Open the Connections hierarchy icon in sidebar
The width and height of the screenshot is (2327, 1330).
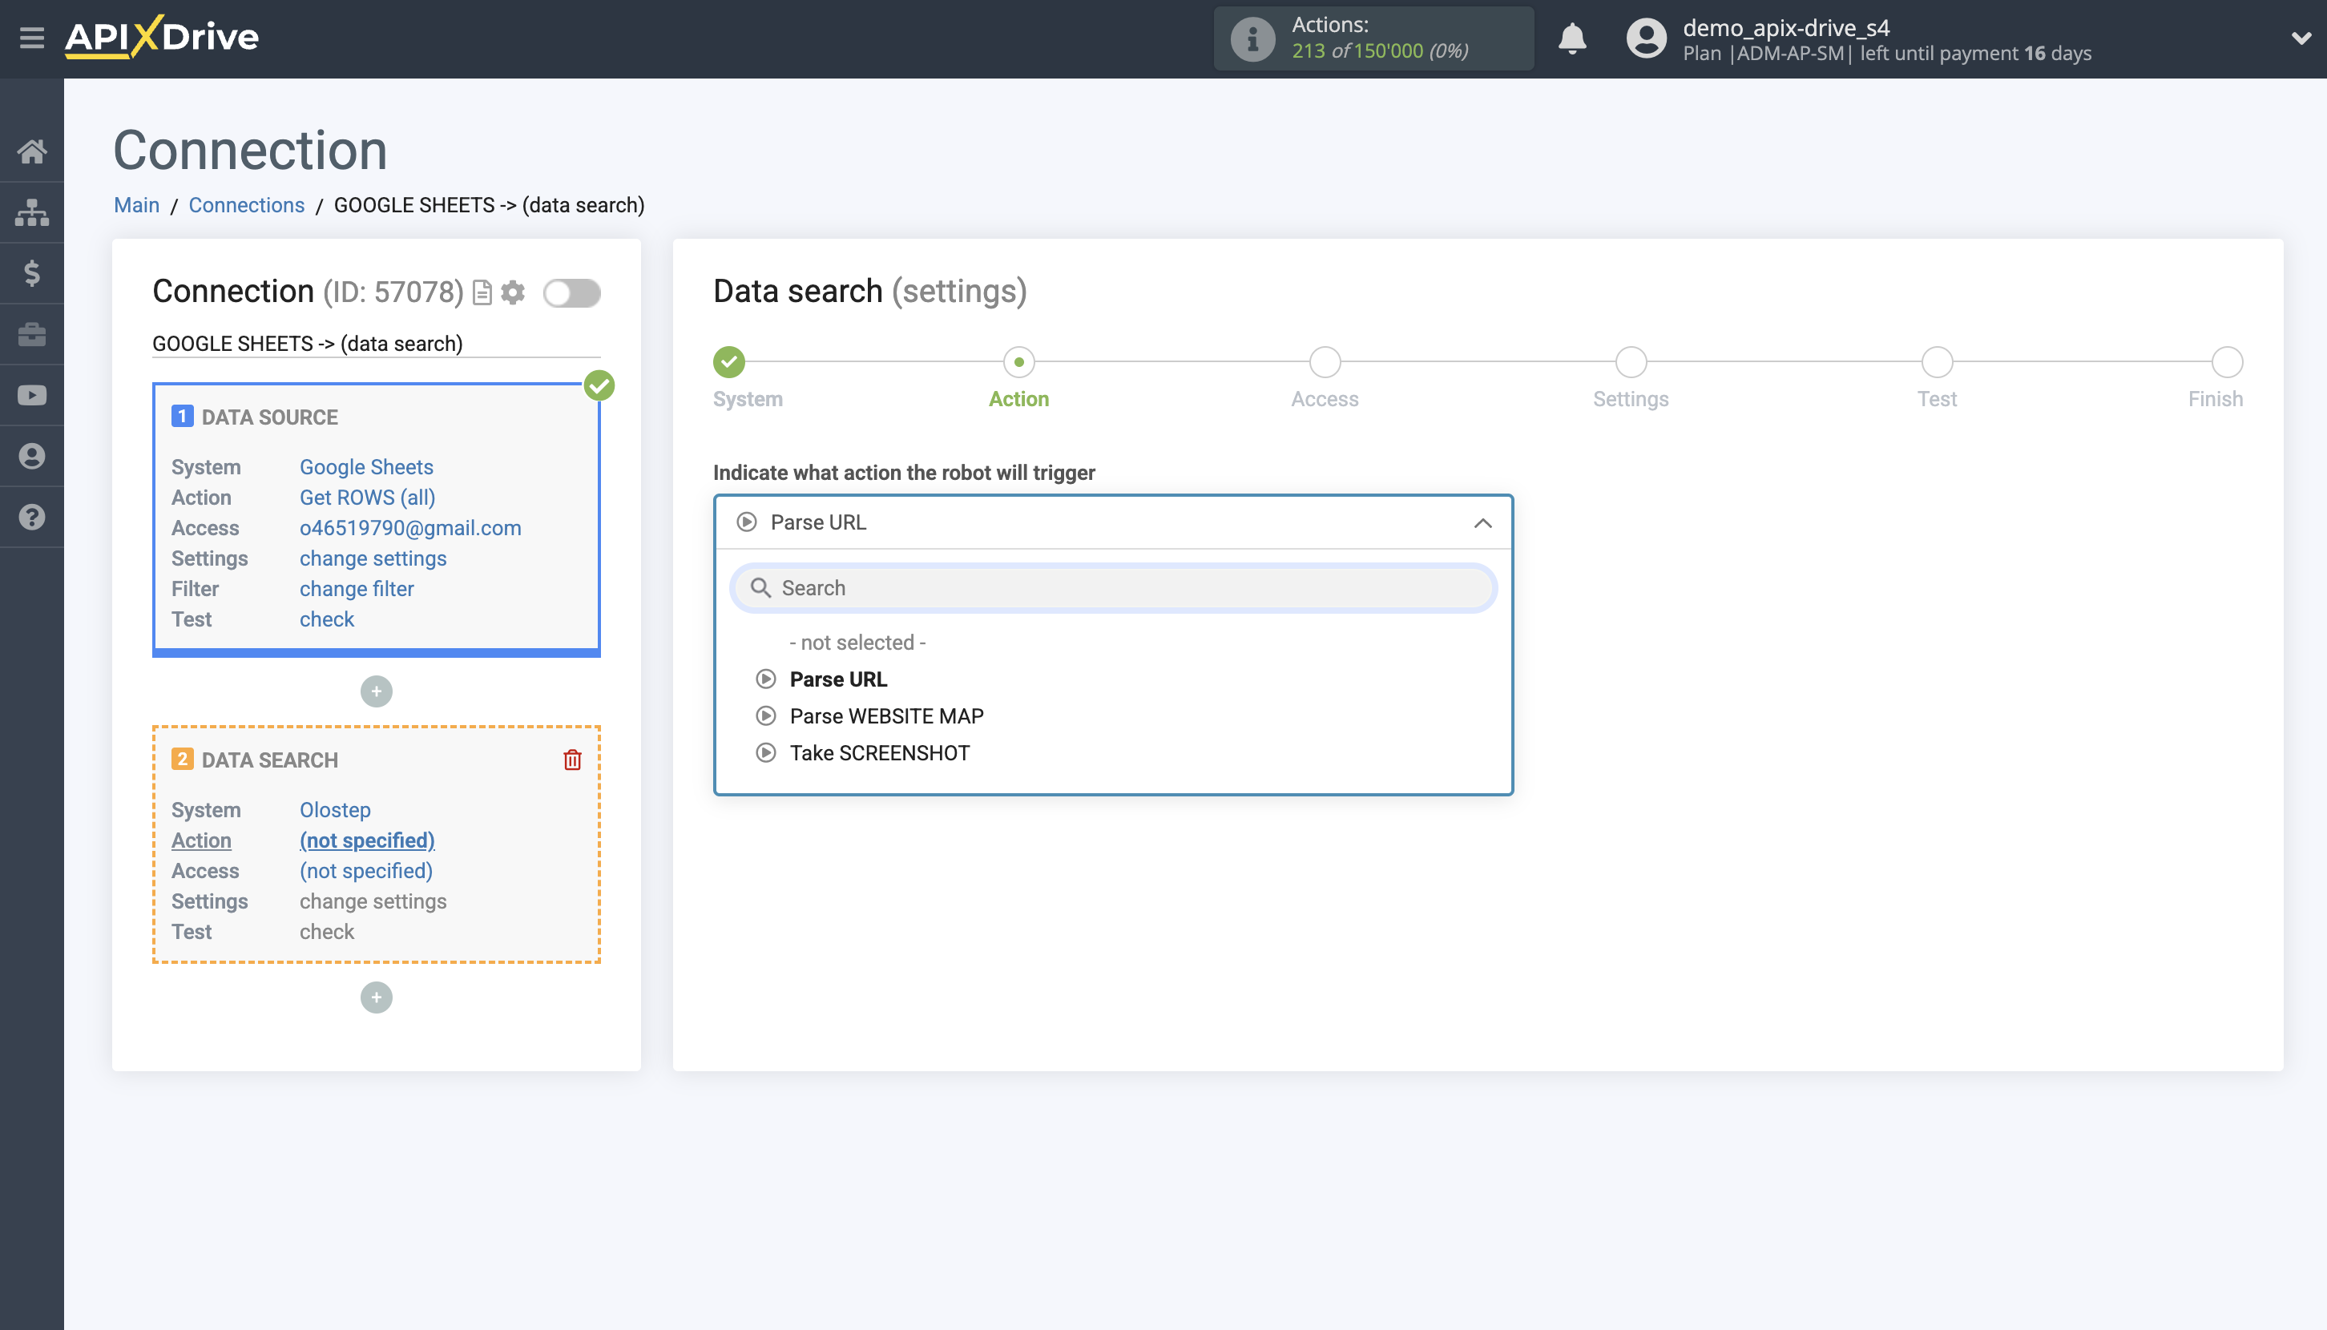tap(33, 212)
